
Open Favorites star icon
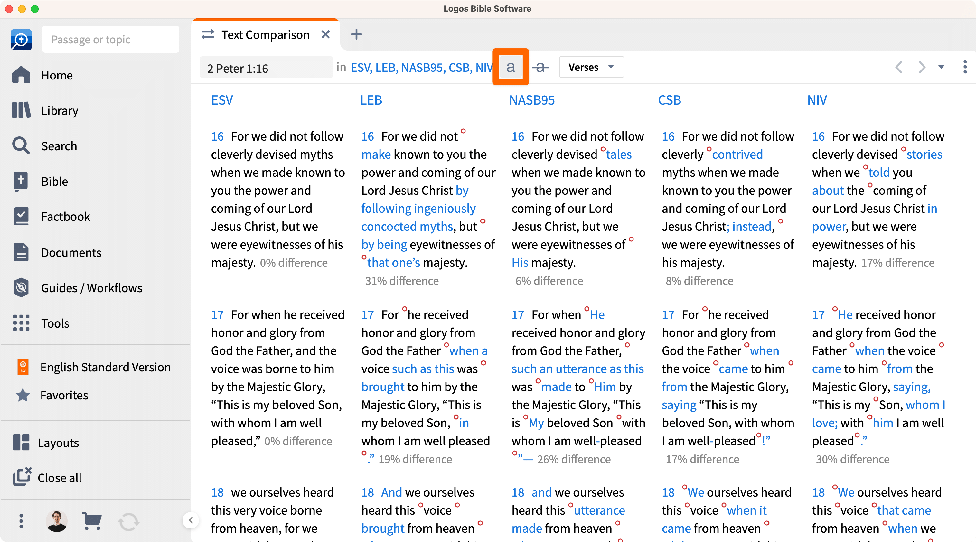(x=23, y=395)
